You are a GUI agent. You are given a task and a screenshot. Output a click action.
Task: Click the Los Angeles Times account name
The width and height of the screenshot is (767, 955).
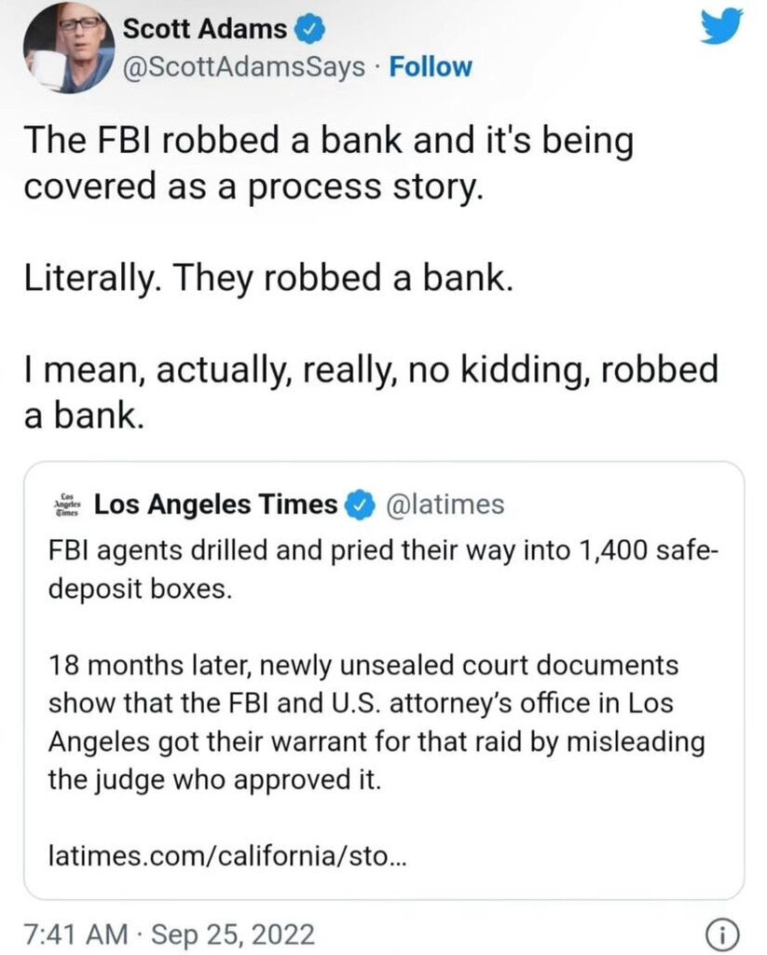click(x=216, y=505)
